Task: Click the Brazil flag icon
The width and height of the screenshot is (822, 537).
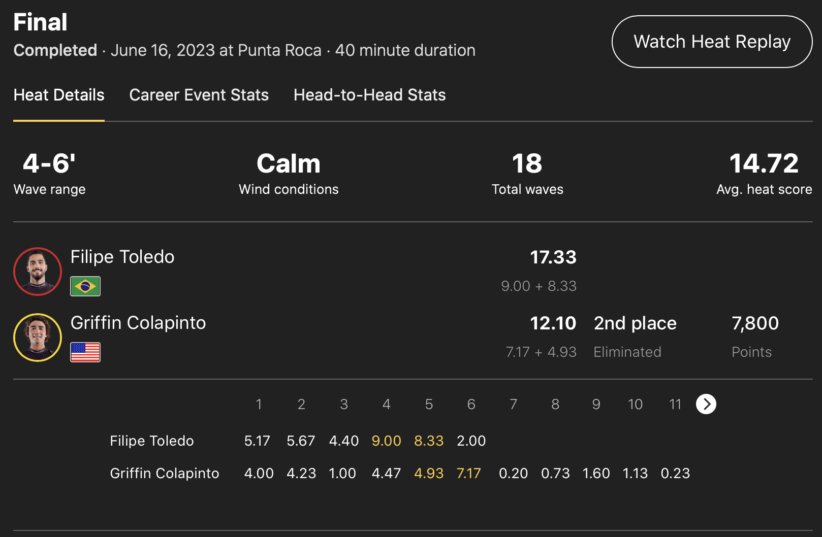Action: 85,286
